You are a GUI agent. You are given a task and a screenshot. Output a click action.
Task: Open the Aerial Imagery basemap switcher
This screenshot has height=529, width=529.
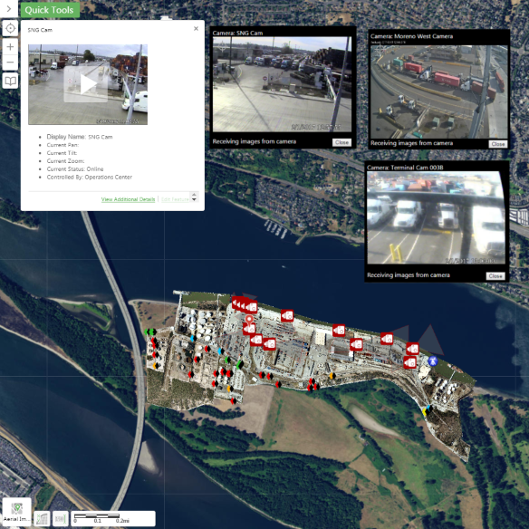pos(17,511)
